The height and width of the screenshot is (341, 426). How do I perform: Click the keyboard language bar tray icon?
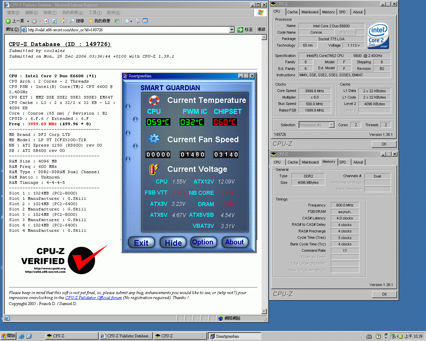coord(369,336)
